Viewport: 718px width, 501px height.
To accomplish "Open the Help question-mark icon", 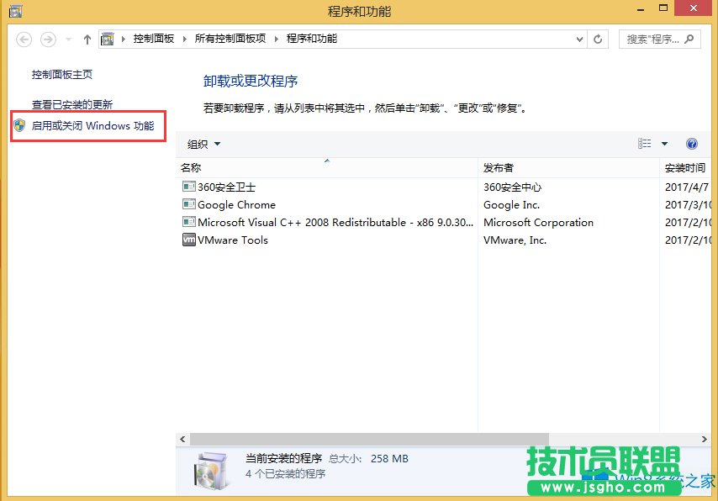I will pos(691,144).
